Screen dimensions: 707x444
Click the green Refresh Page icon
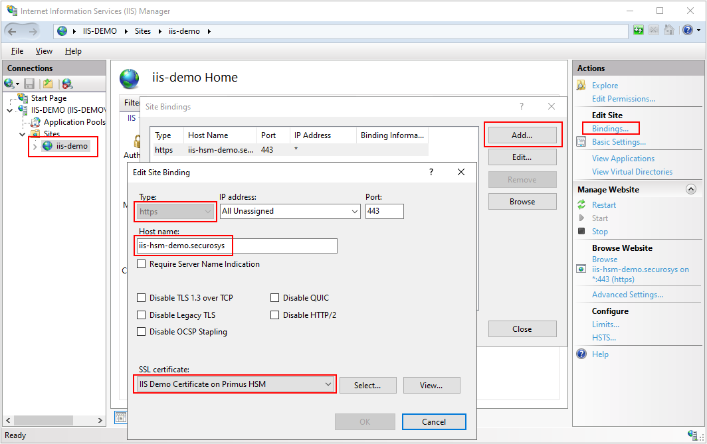coord(639,31)
